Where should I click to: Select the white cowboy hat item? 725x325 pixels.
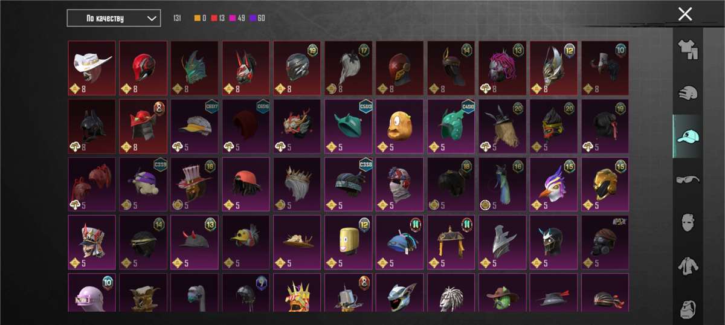point(92,68)
